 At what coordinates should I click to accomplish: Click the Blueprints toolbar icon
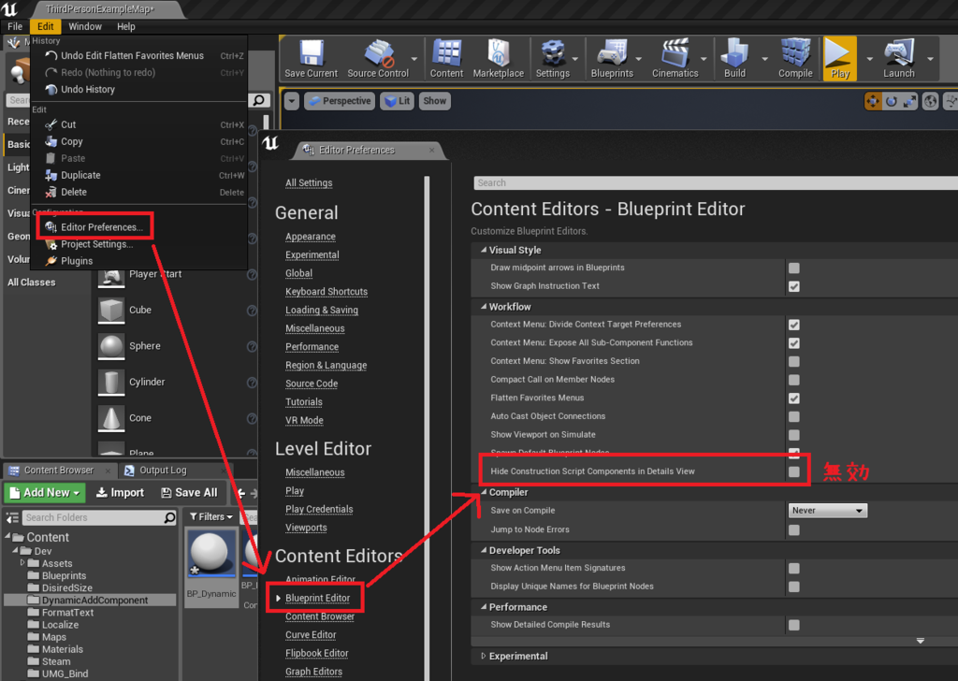612,53
